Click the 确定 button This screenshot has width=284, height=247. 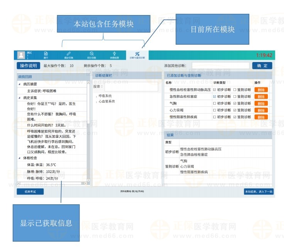pyautogui.click(x=262, y=66)
